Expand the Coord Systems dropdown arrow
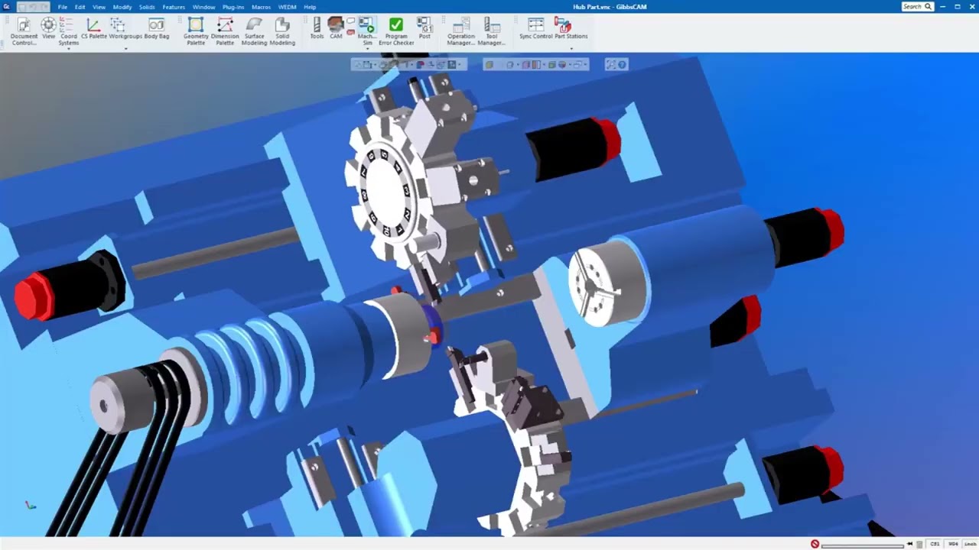Viewport: 979px width, 550px height. [69, 50]
